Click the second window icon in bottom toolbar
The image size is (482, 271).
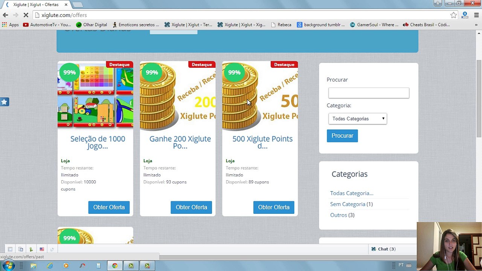tap(21, 249)
